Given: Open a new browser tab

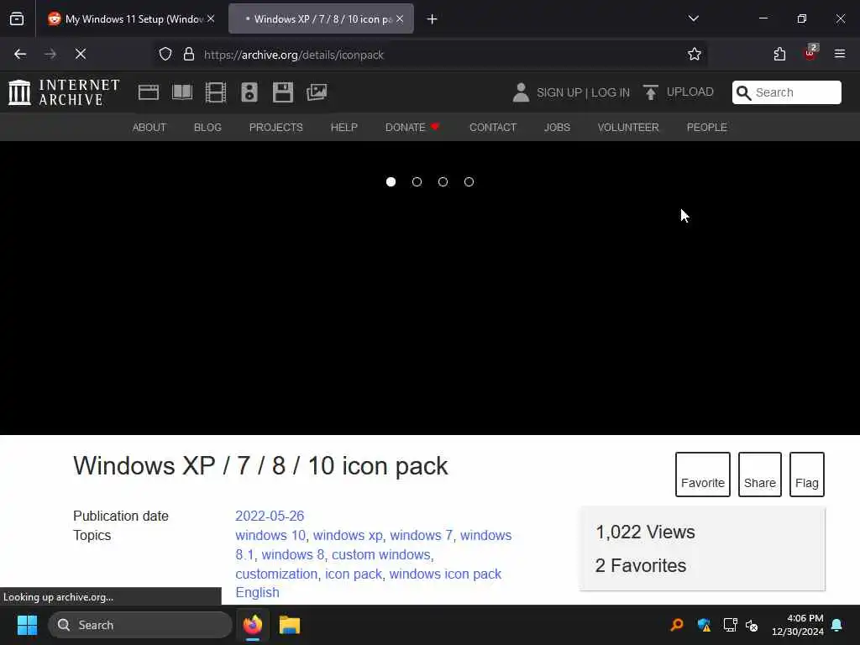Looking at the screenshot, I should pos(433,19).
